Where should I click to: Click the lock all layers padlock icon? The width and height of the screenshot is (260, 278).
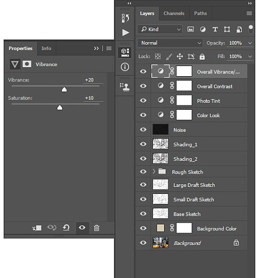(202, 56)
